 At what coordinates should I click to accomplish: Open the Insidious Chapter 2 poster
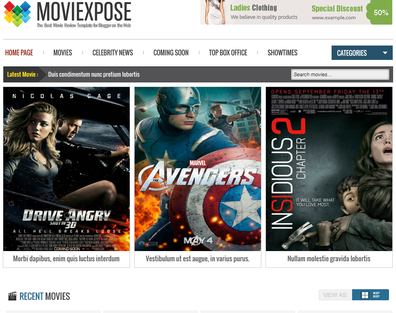(x=329, y=169)
